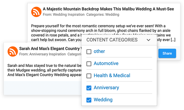Open the Health & Medical category link
Viewport: 184px width, 110px height.
tap(112, 75)
